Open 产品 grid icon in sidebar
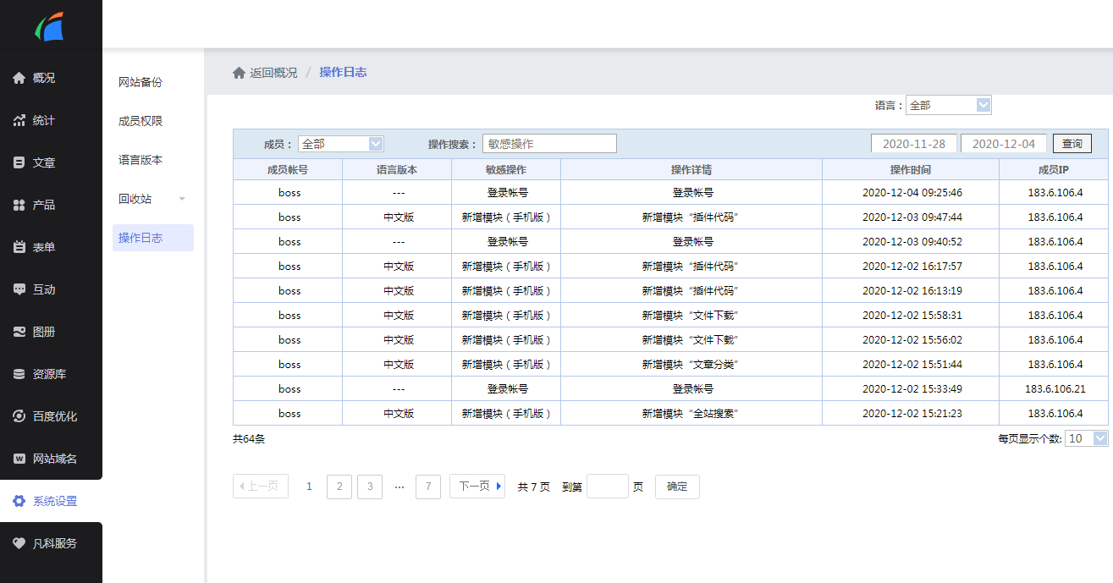 19,205
